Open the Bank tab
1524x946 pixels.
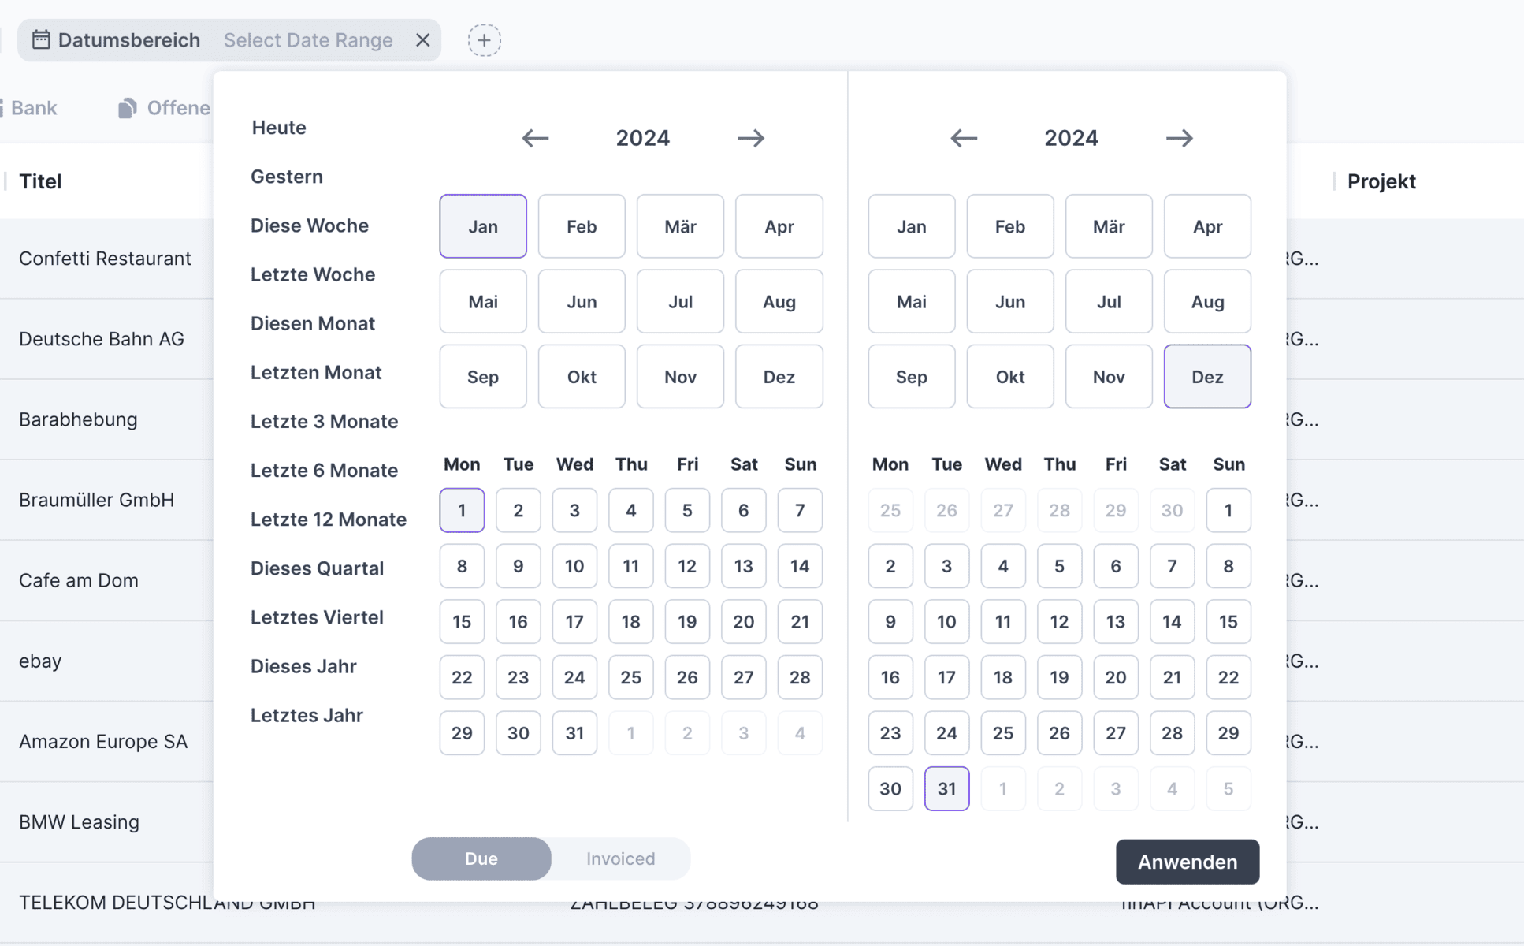coord(34,108)
